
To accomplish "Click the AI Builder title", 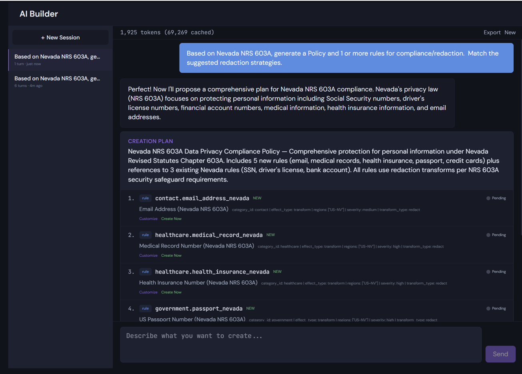I will click(39, 14).
